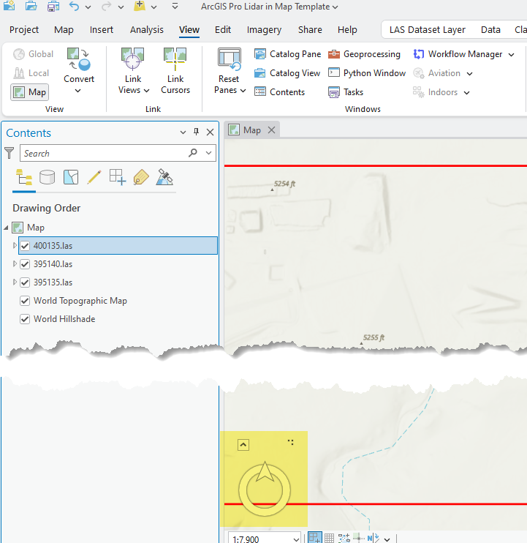527x543 pixels.
Task: Close the Contents pane
Action: click(x=210, y=132)
